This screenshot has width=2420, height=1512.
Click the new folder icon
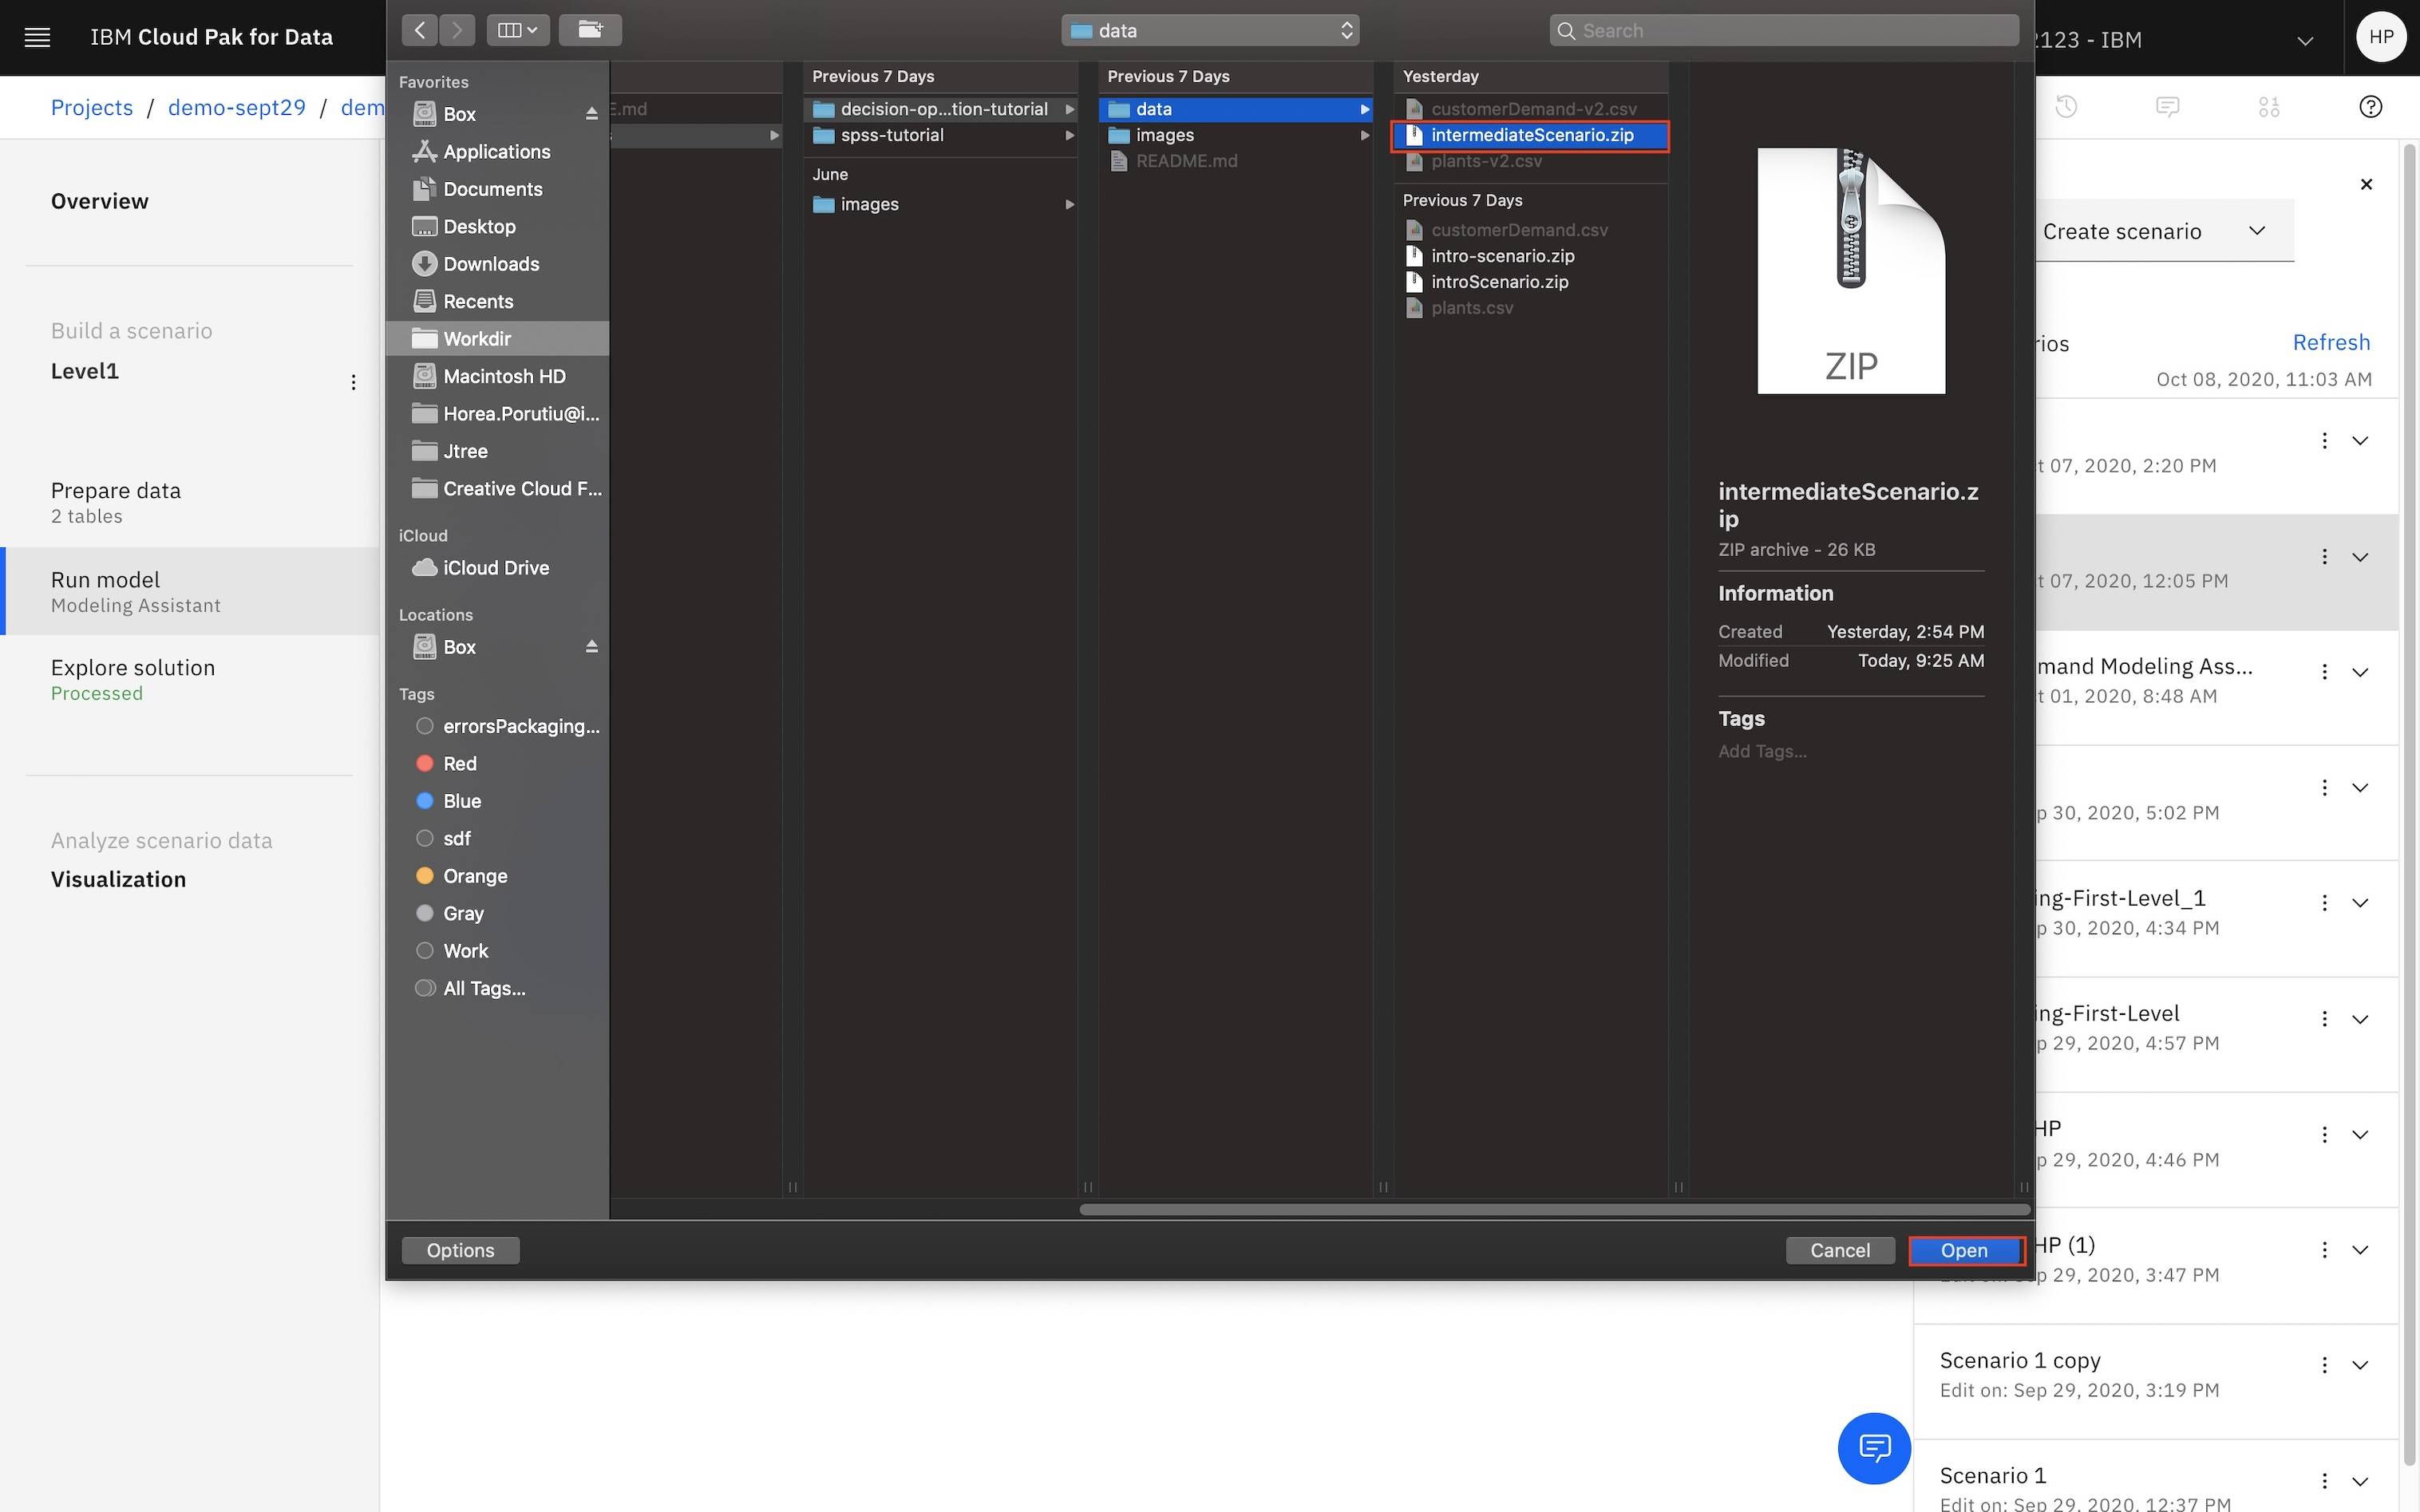(590, 30)
